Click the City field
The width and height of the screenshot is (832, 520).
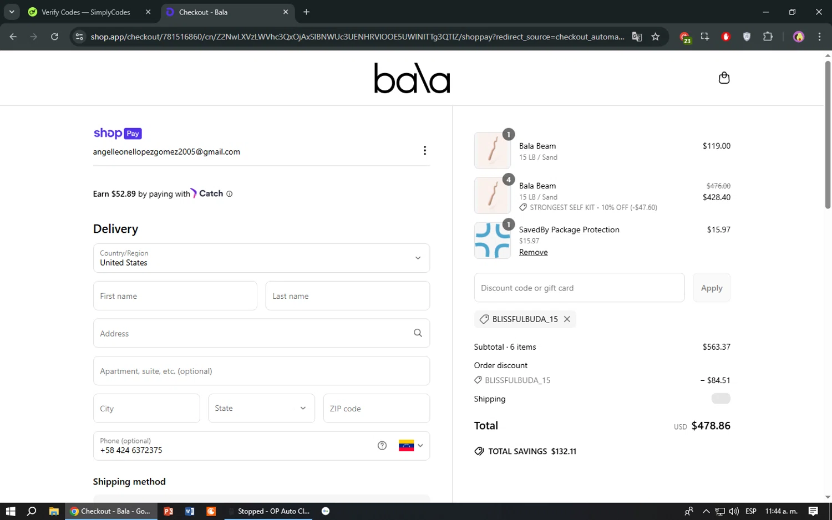[146, 408]
